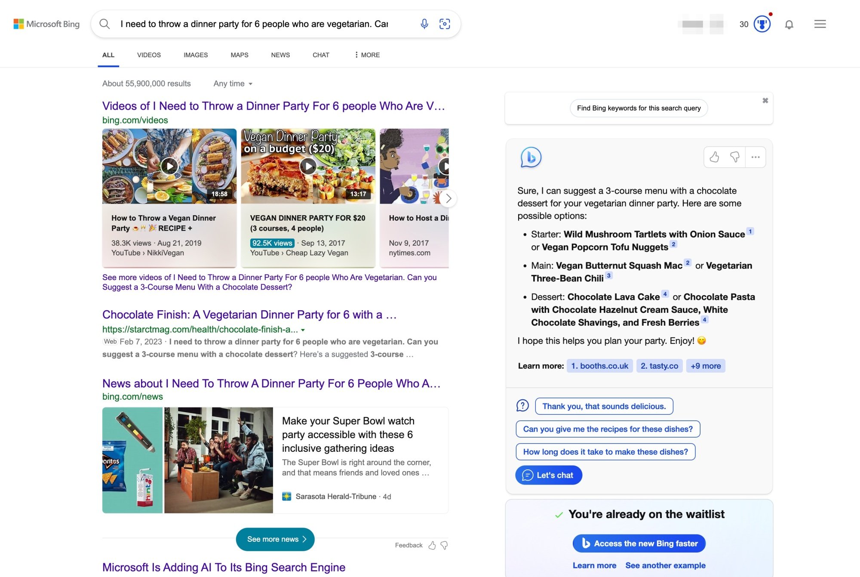Close the Bing keywords panel
Image resolution: width=860 pixels, height=577 pixels.
pyautogui.click(x=765, y=101)
